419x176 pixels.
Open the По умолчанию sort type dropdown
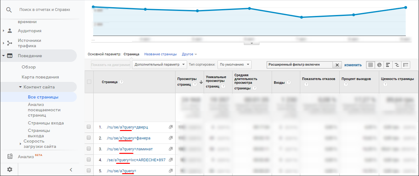(234, 65)
